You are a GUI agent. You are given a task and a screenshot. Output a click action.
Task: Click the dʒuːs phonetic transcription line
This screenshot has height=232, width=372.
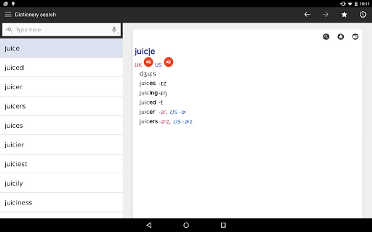pyautogui.click(x=148, y=74)
